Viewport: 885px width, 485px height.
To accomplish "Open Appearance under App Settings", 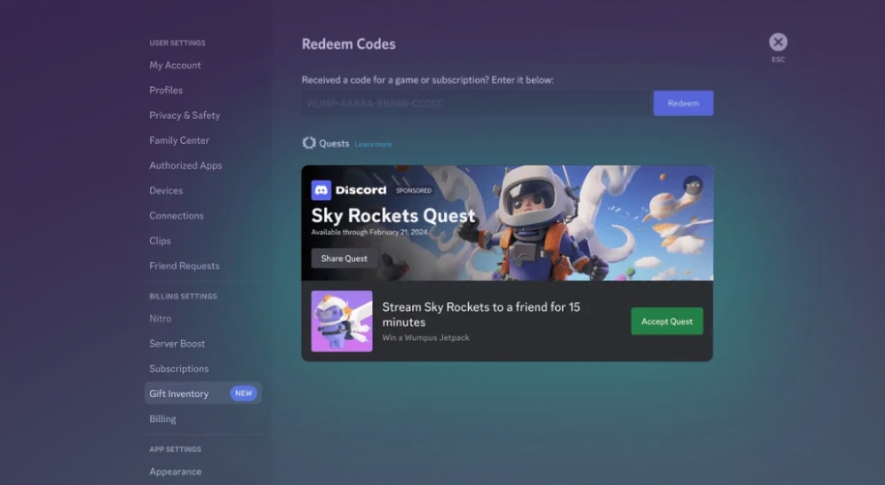I will pyautogui.click(x=175, y=472).
